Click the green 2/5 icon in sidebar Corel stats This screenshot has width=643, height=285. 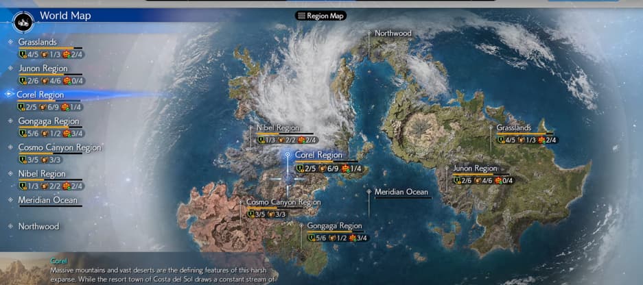click(x=21, y=108)
